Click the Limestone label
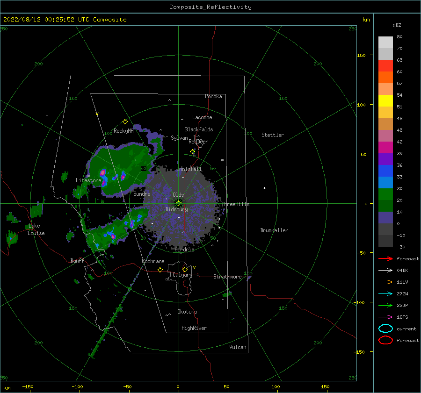 pyautogui.click(x=88, y=180)
